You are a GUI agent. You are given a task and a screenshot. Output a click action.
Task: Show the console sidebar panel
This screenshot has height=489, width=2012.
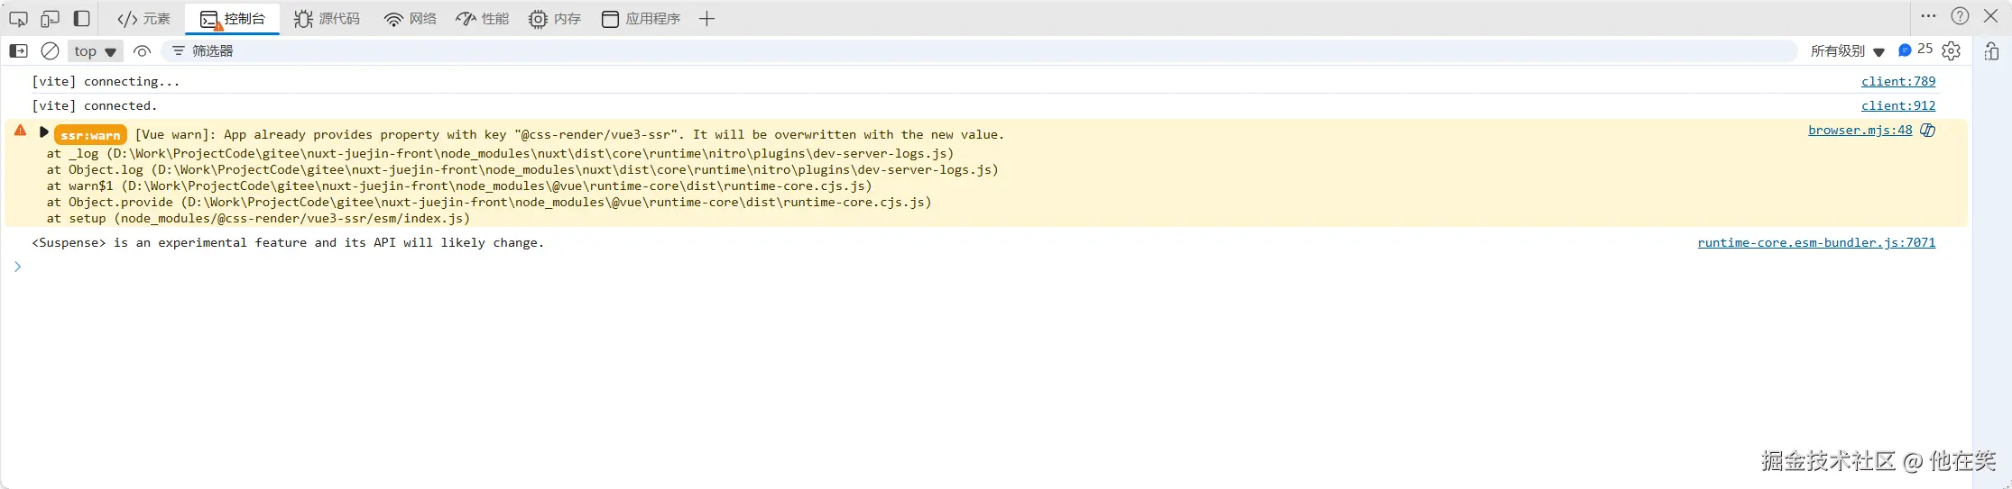pos(18,51)
